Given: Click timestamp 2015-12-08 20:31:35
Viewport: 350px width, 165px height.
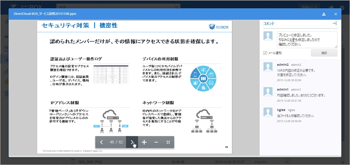Looking at the screenshot, I should 289,101.
